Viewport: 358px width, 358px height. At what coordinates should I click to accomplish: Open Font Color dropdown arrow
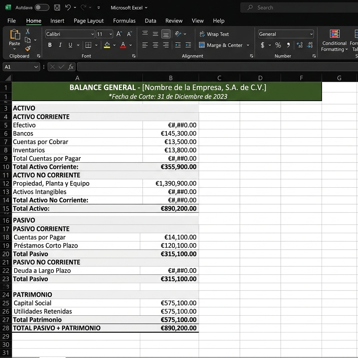point(131,45)
